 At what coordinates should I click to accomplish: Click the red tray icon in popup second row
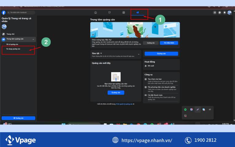coord(186,116)
